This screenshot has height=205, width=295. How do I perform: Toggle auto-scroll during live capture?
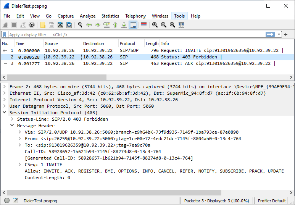pyautogui.click(x=133, y=25)
